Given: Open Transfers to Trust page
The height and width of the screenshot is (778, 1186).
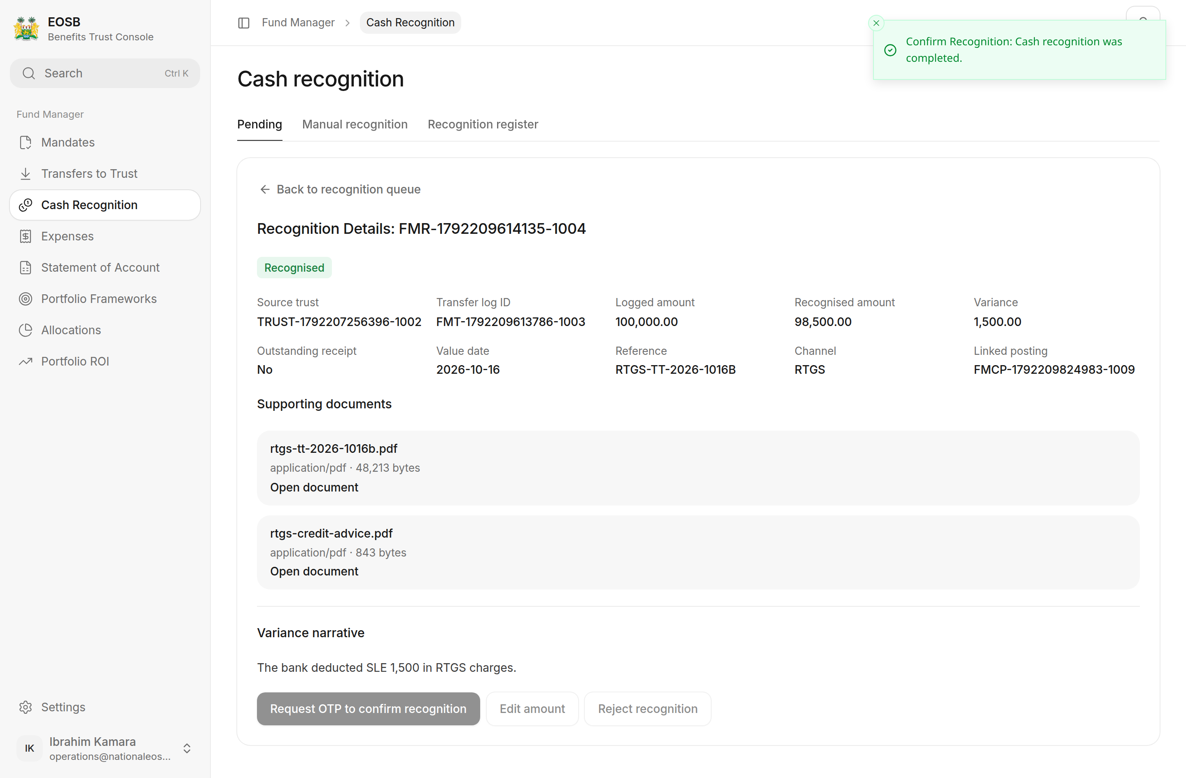Looking at the screenshot, I should coord(105,174).
